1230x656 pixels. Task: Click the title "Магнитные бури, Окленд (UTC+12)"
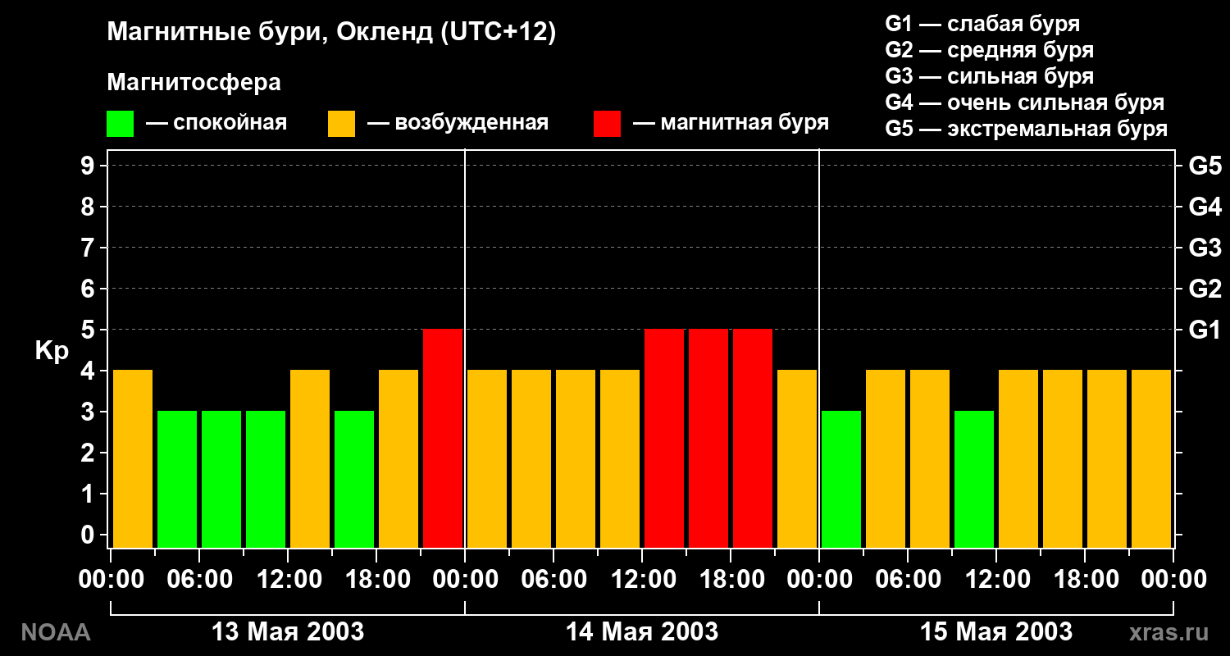point(331,33)
